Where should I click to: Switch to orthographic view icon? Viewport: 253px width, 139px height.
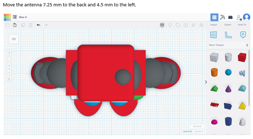coord(9,79)
